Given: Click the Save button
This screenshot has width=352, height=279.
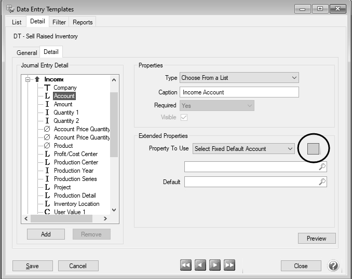Looking at the screenshot, I should 32,266.
